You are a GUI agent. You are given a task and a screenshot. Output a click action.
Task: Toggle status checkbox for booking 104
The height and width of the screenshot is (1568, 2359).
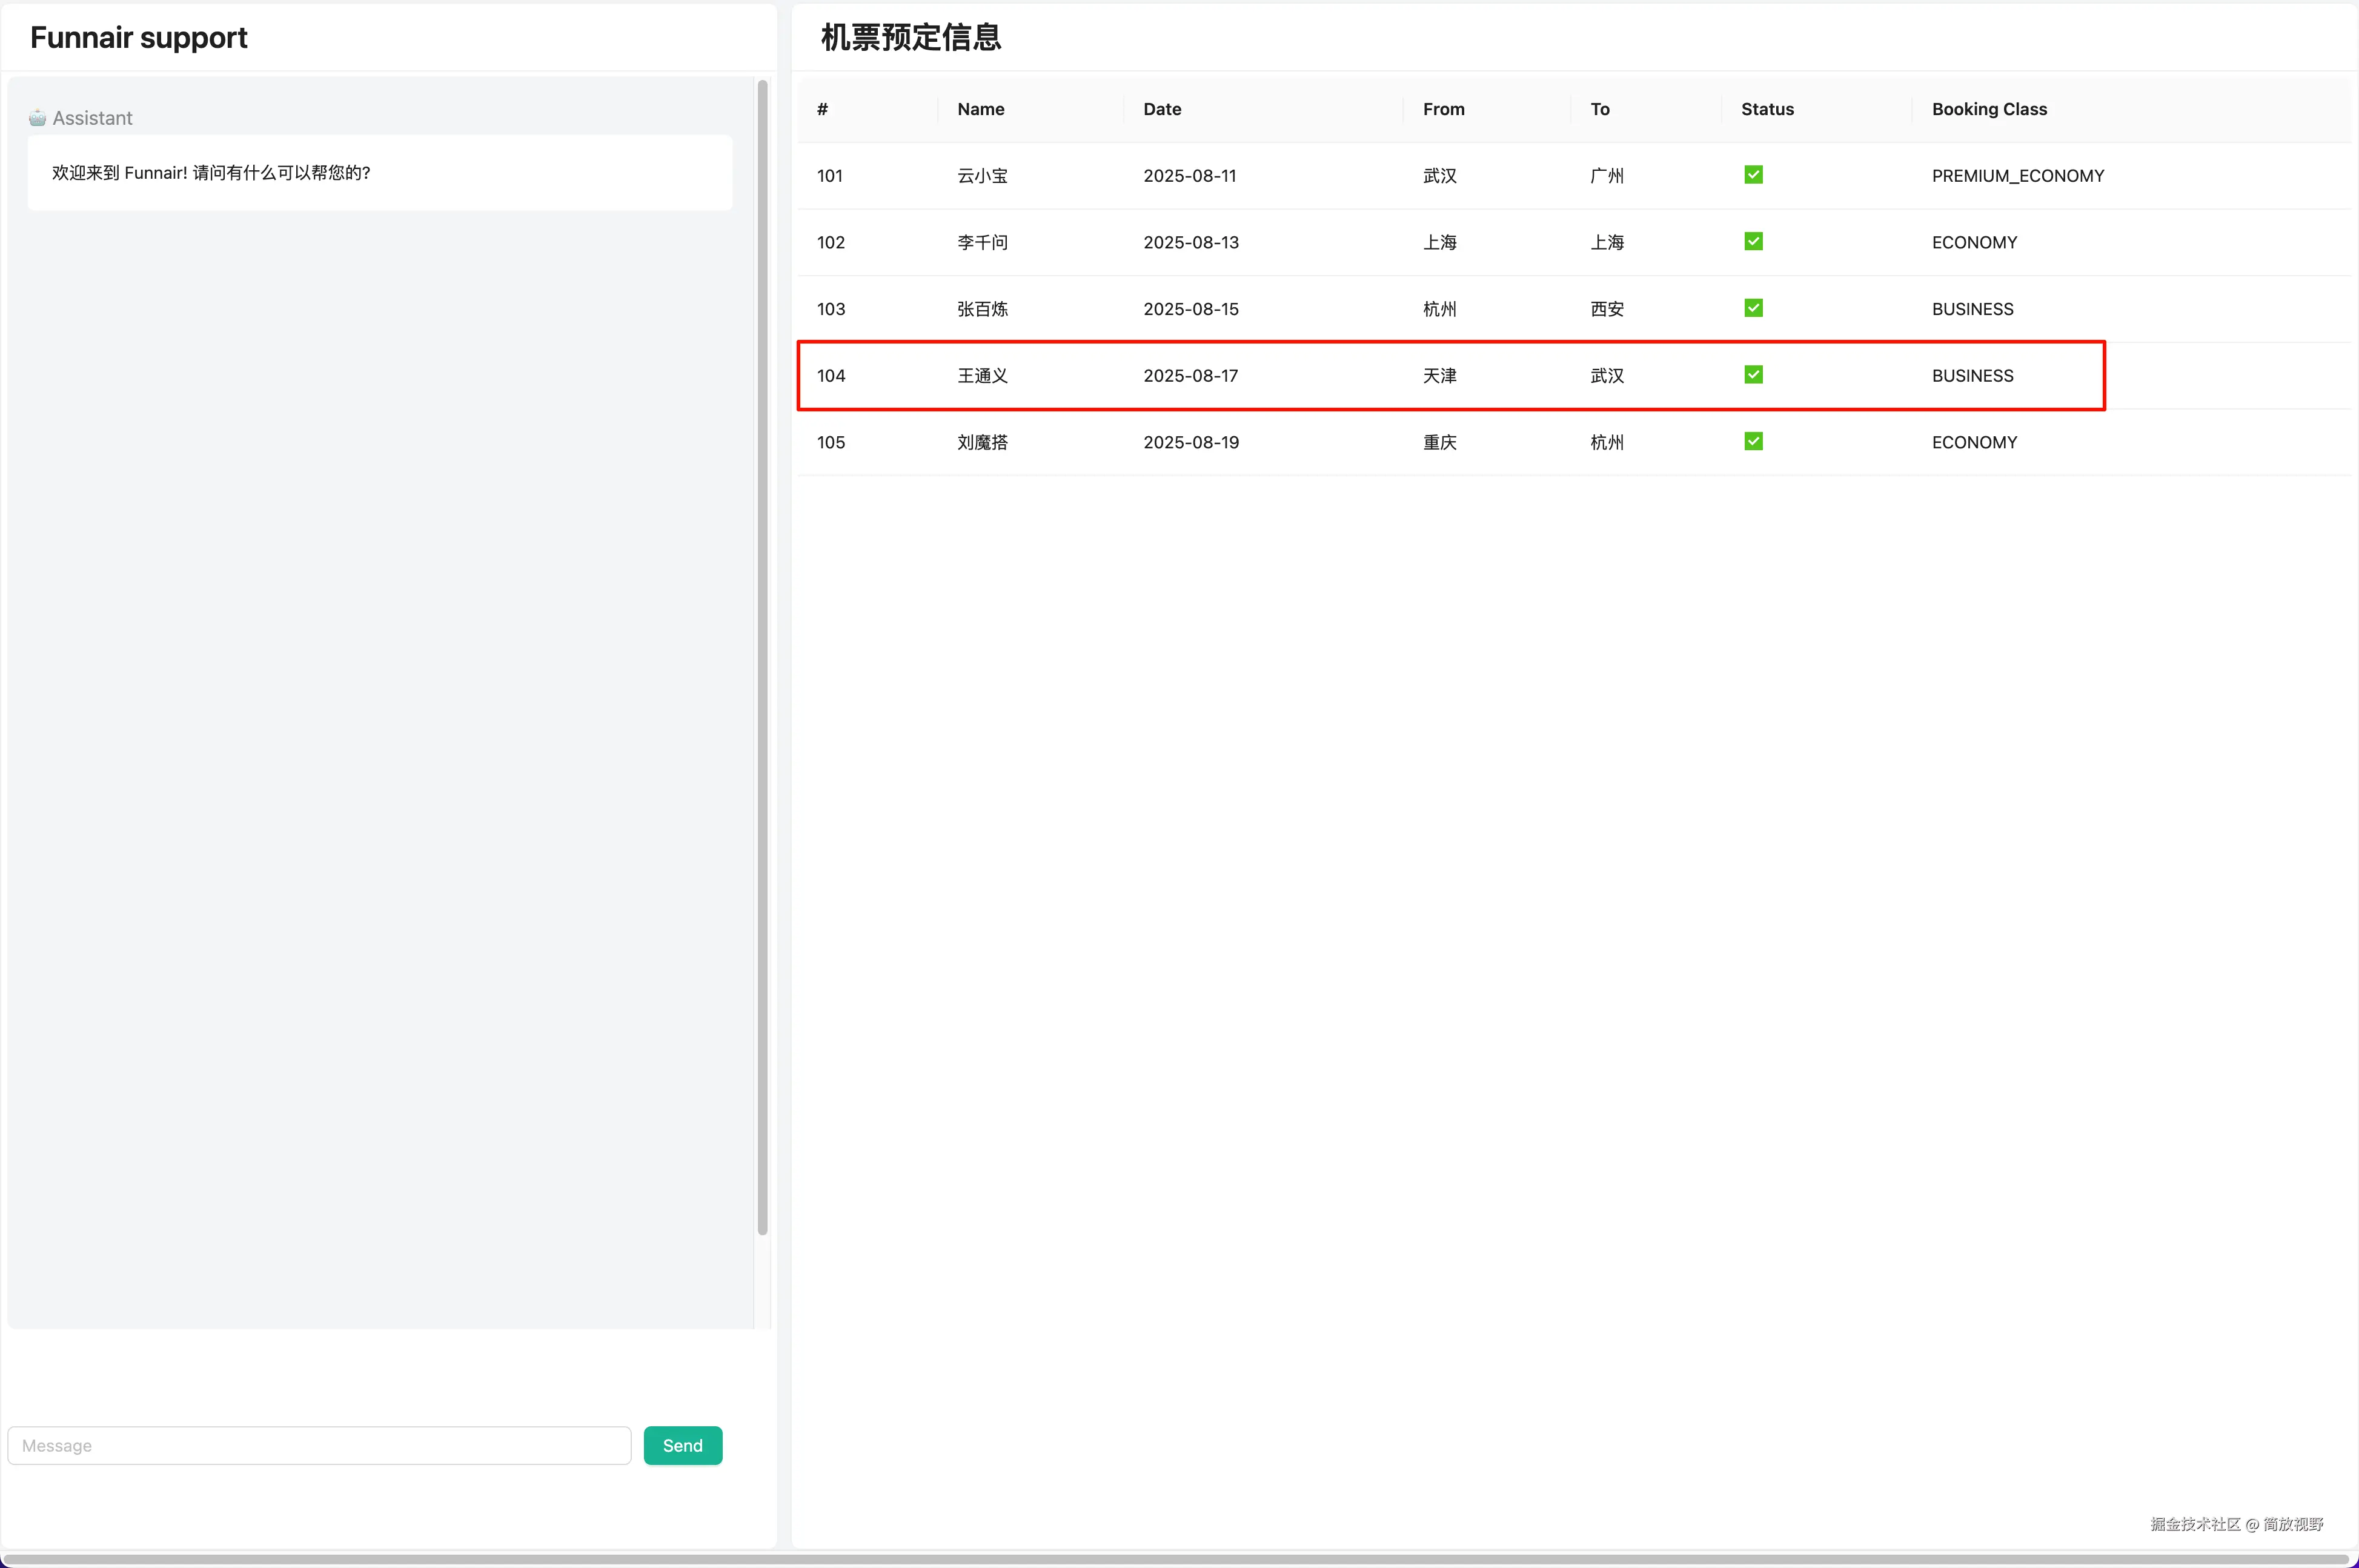click(x=1753, y=374)
